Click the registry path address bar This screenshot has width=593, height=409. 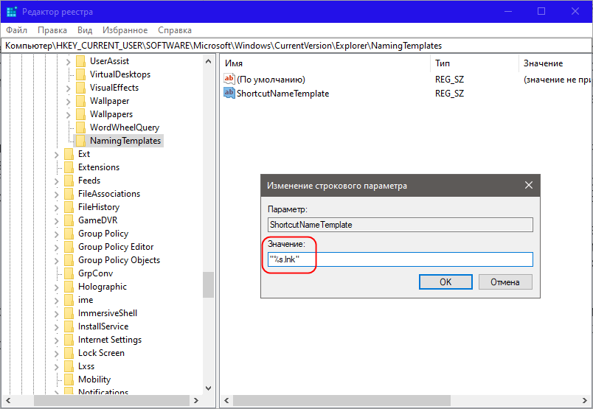coord(296,46)
